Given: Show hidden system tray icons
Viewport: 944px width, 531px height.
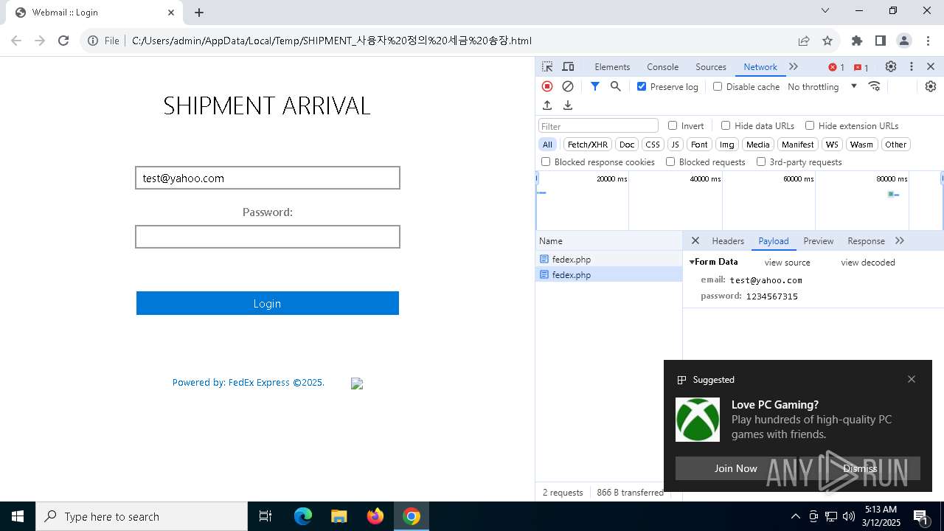Looking at the screenshot, I should [x=795, y=516].
